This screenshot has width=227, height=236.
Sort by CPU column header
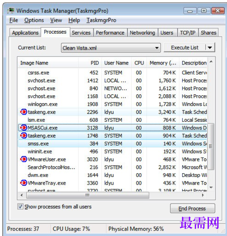coord(139,63)
